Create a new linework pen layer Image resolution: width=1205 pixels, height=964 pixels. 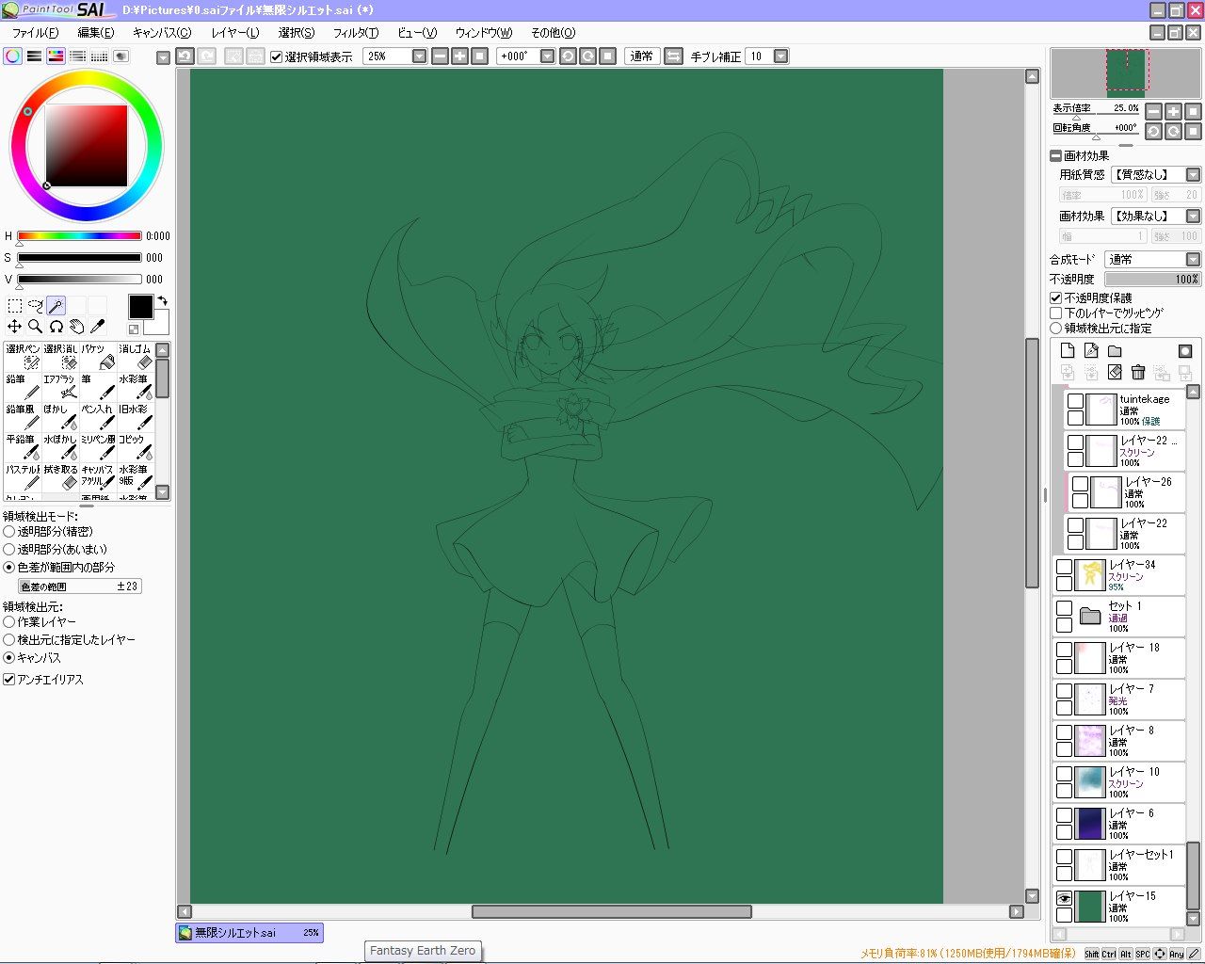[x=1091, y=350]
